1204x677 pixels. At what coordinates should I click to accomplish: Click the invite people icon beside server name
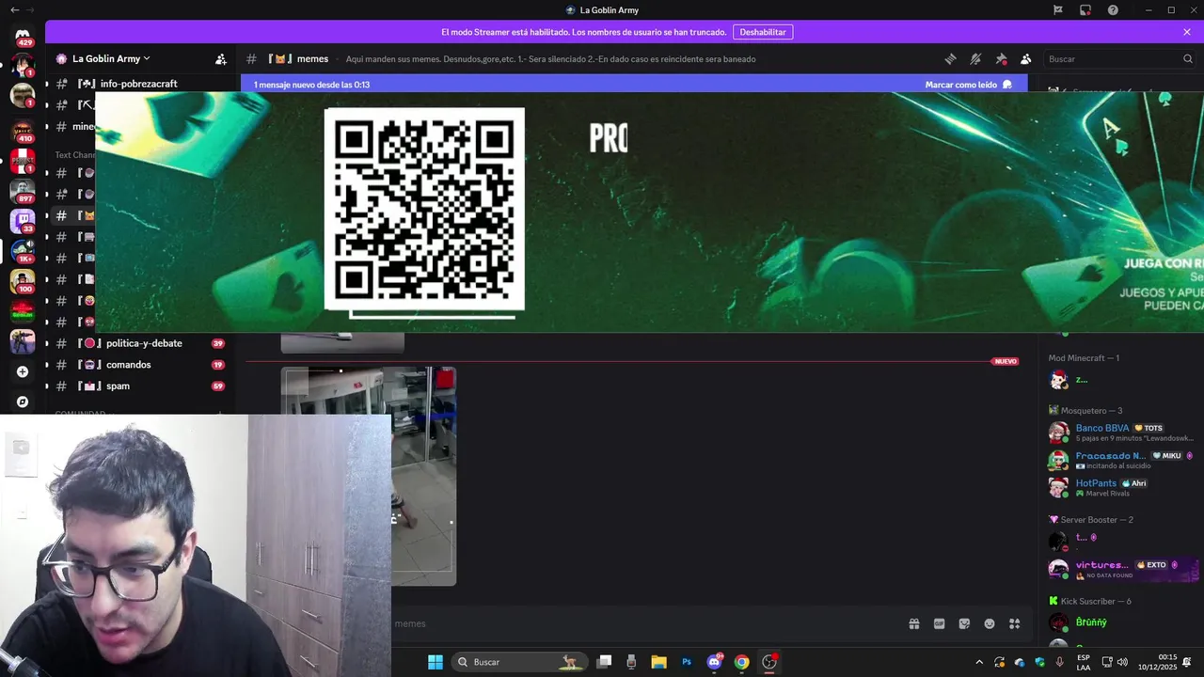pyautogui.click(x=221, y=58)
